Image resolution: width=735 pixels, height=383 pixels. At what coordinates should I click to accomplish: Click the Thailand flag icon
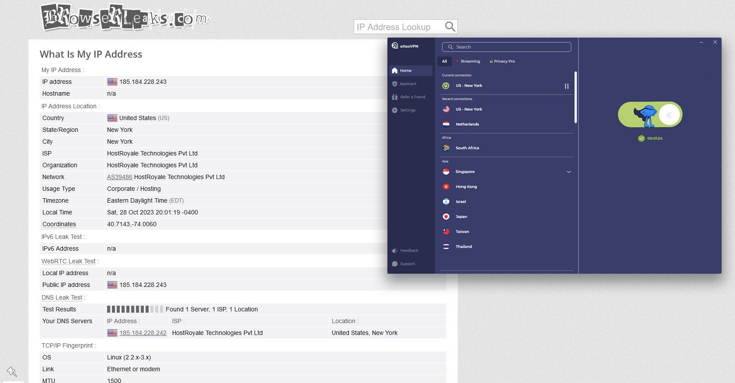(x=446, y=246)
